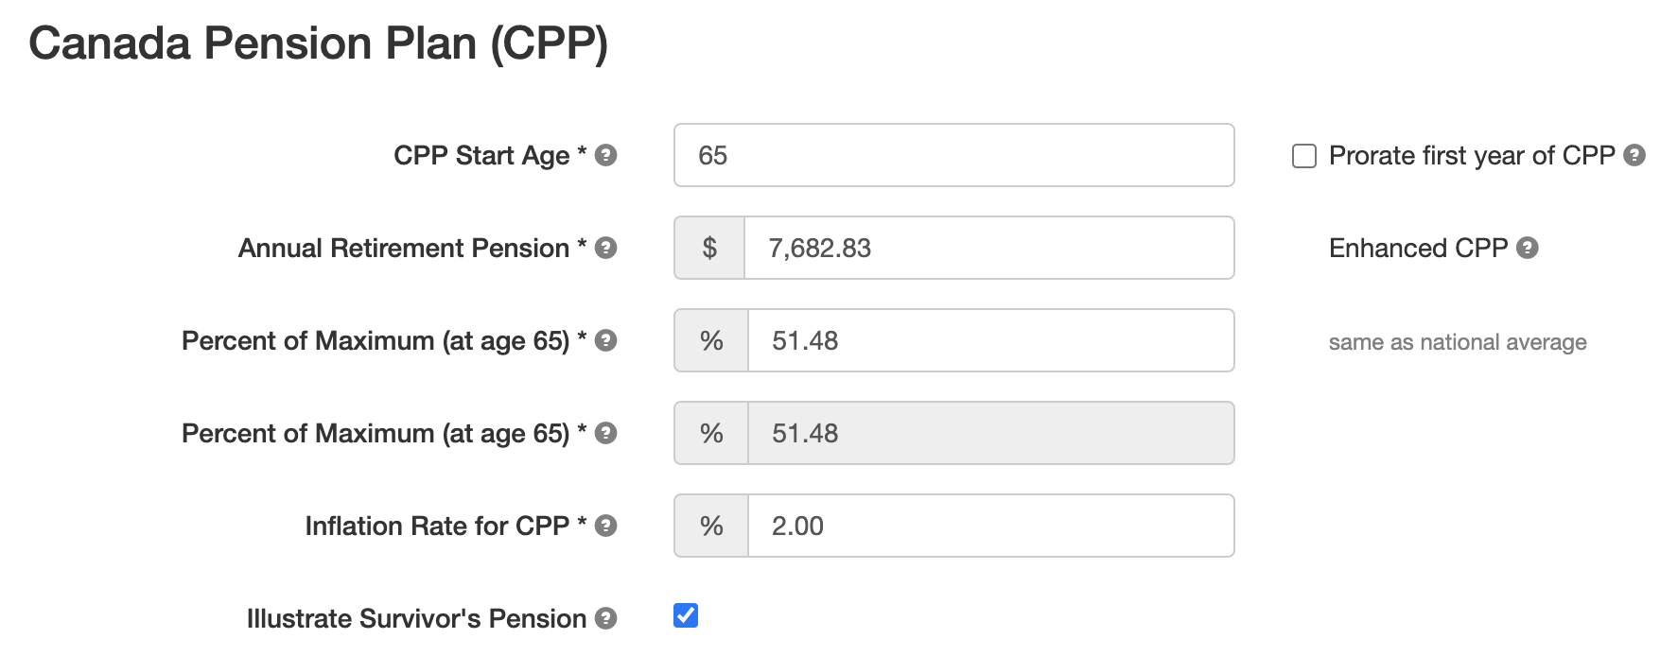1678x656 pixels.
Task: Open help for Inflation Rate for CPP
Action: 605,526
